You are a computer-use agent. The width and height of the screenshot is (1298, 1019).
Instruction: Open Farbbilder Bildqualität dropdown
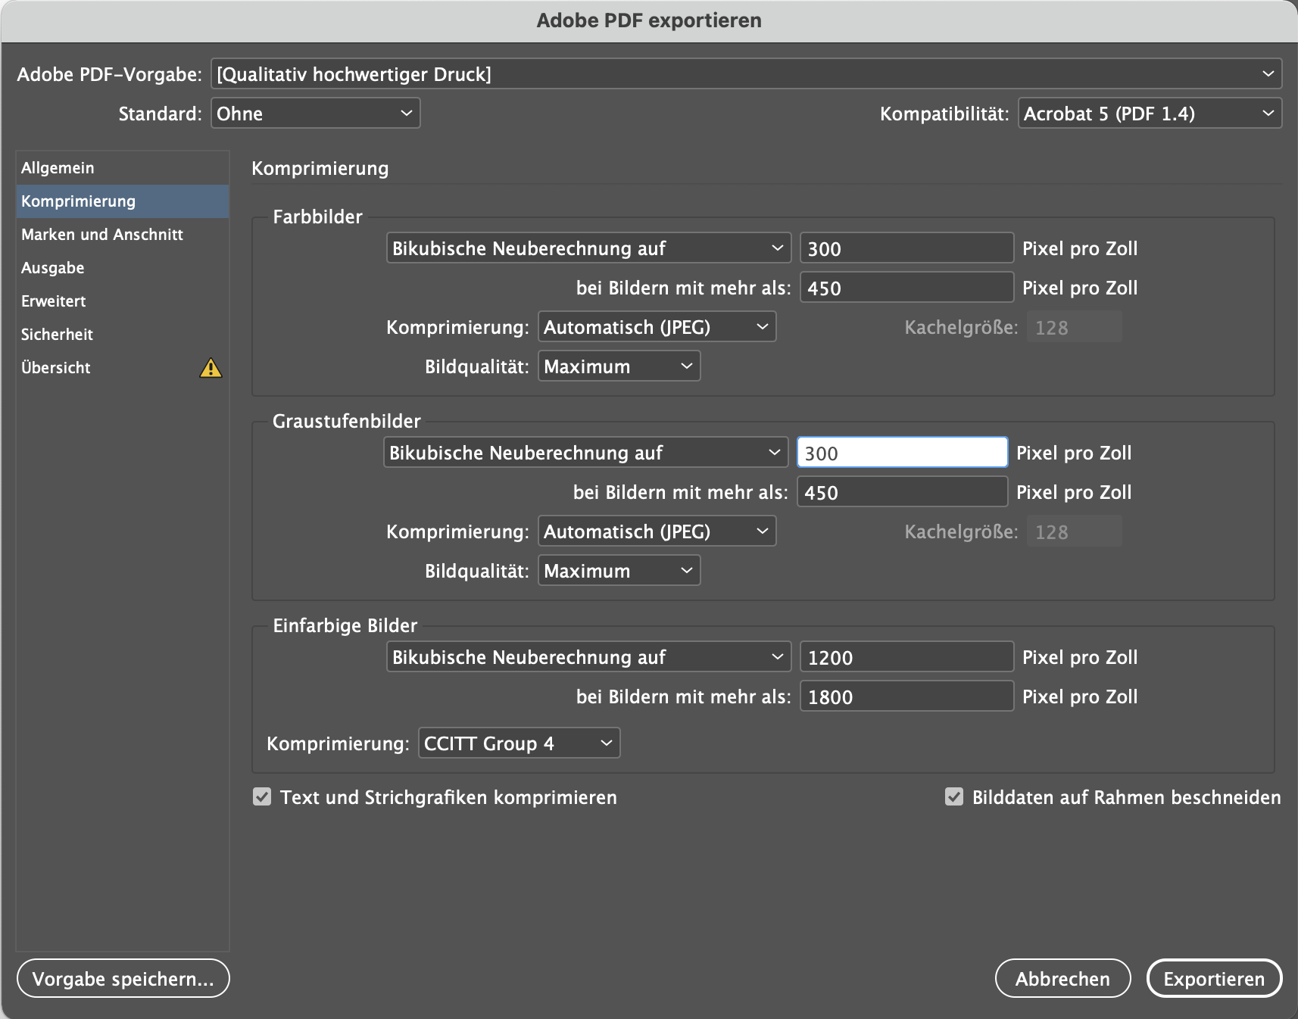[619, 366]
